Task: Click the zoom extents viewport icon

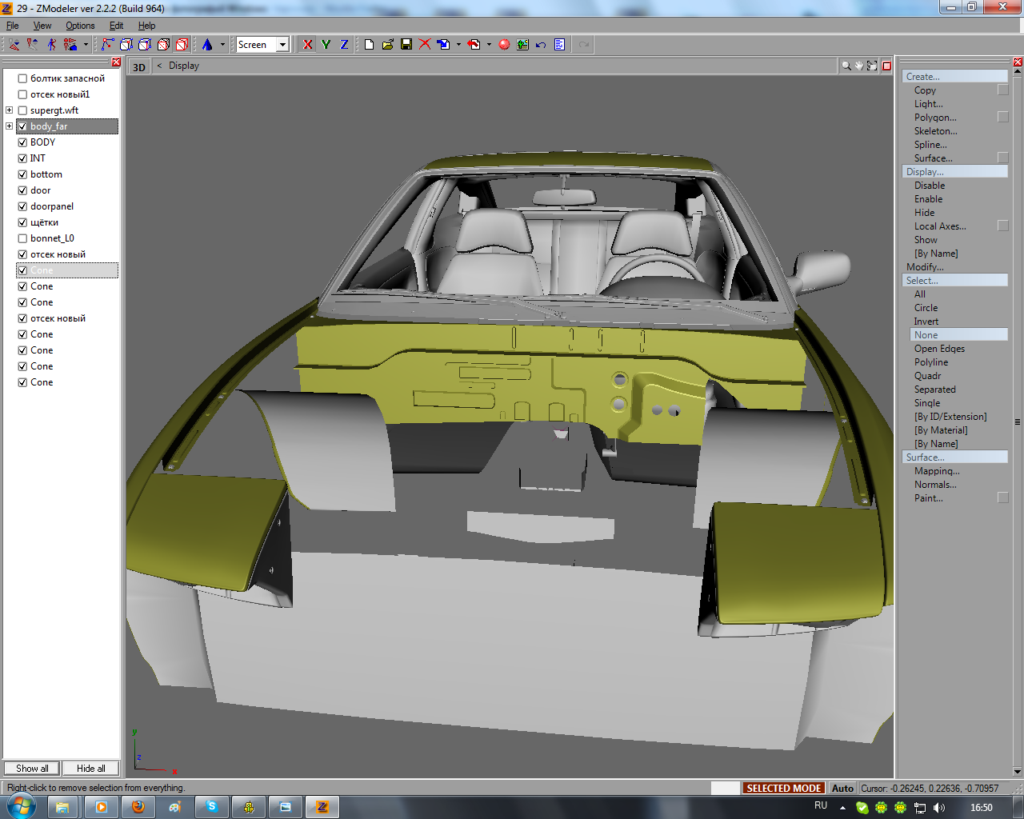Action: pos(872,66)
